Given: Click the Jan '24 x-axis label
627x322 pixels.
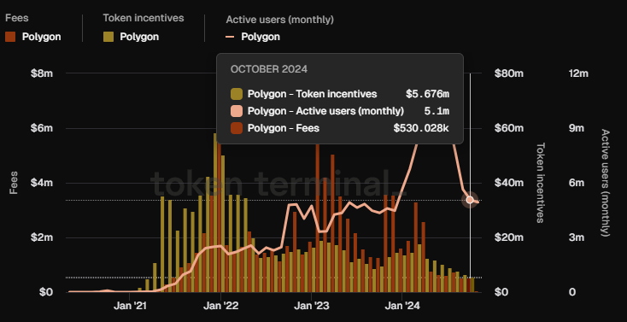Looking at the screenshot, I should pyautogui.click(x=401, y=307).
